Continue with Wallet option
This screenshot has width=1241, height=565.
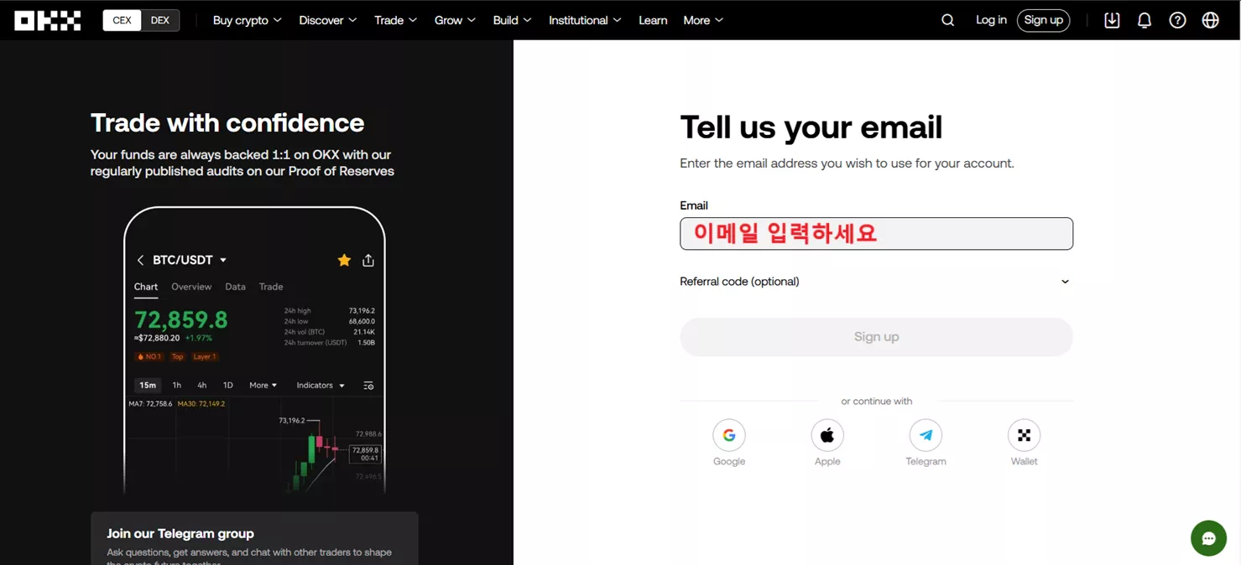(x=1024, y=434)
